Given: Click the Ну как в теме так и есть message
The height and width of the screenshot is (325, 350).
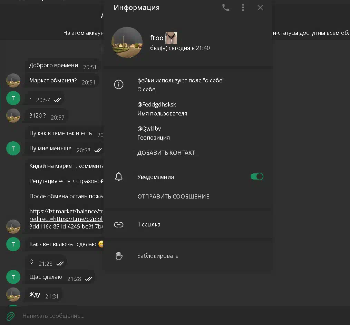Looking at the screenshot, I should pyautogui.click(x=64, y=133).
